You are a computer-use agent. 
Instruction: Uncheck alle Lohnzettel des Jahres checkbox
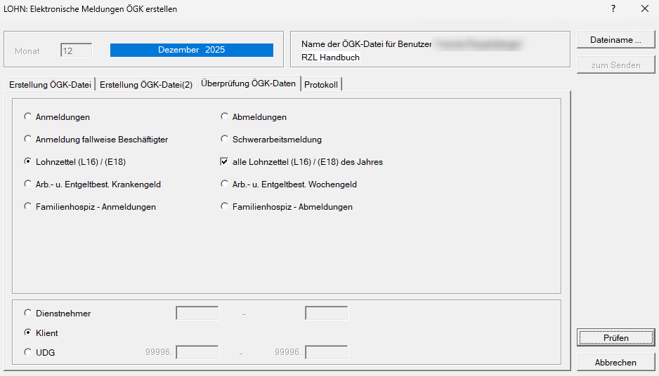[225, 162]
